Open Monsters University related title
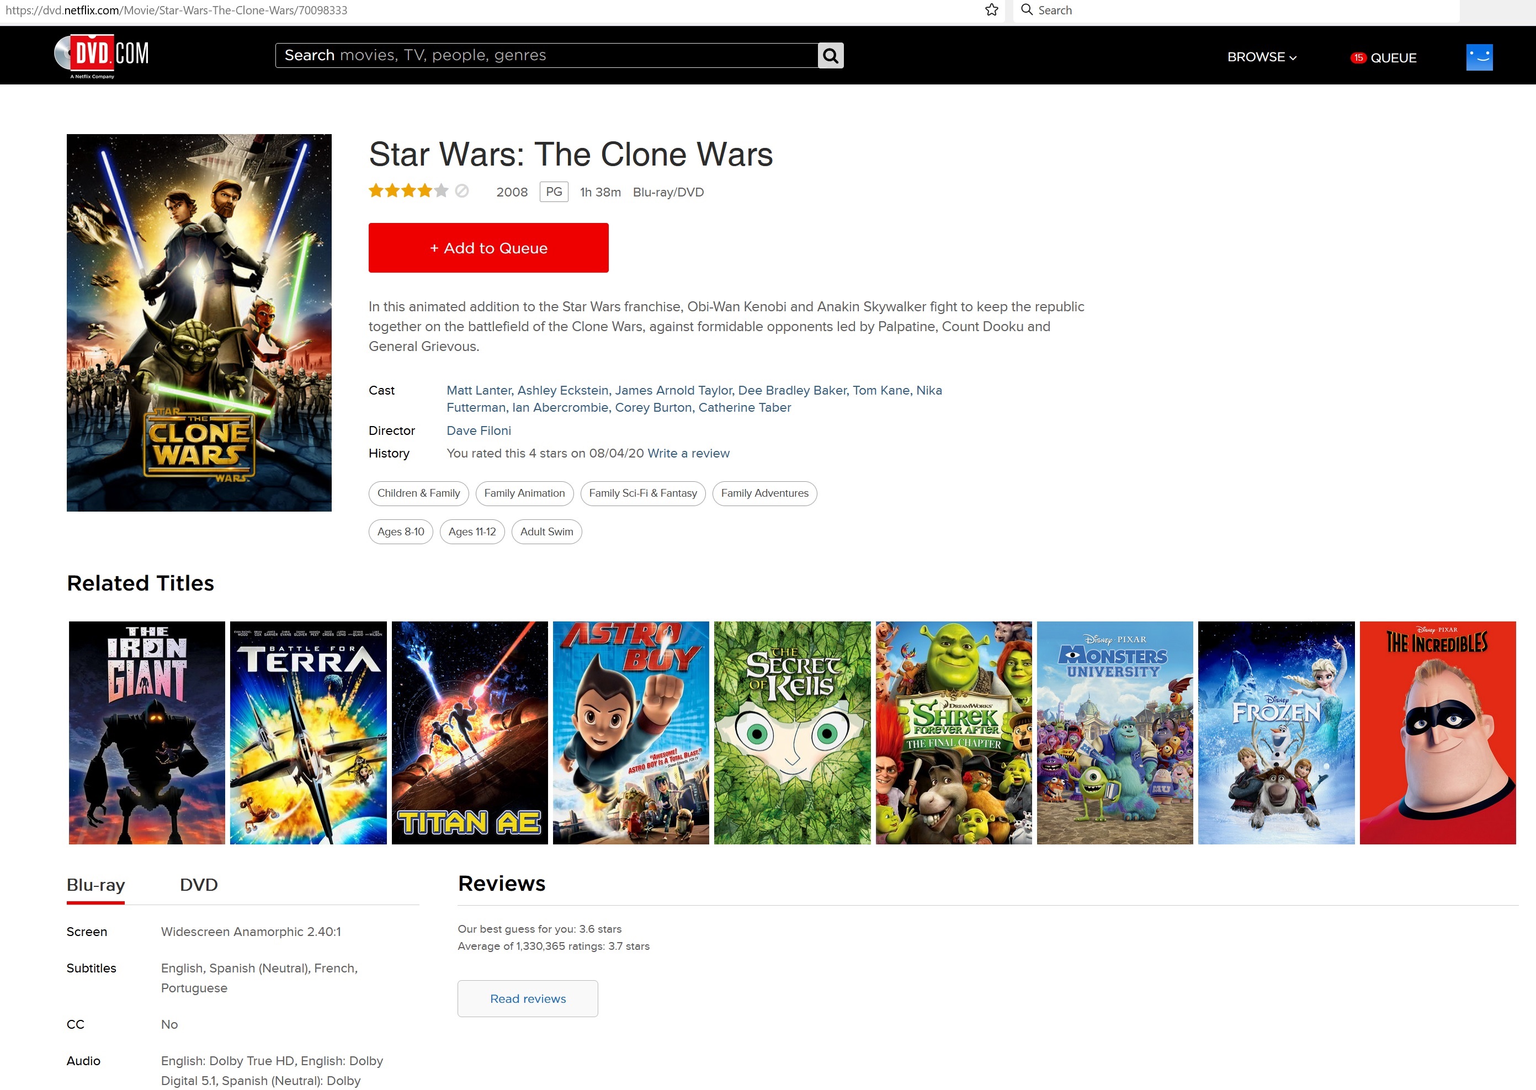Viewport: 1536px width, 1090px height. coord(1114,732)
